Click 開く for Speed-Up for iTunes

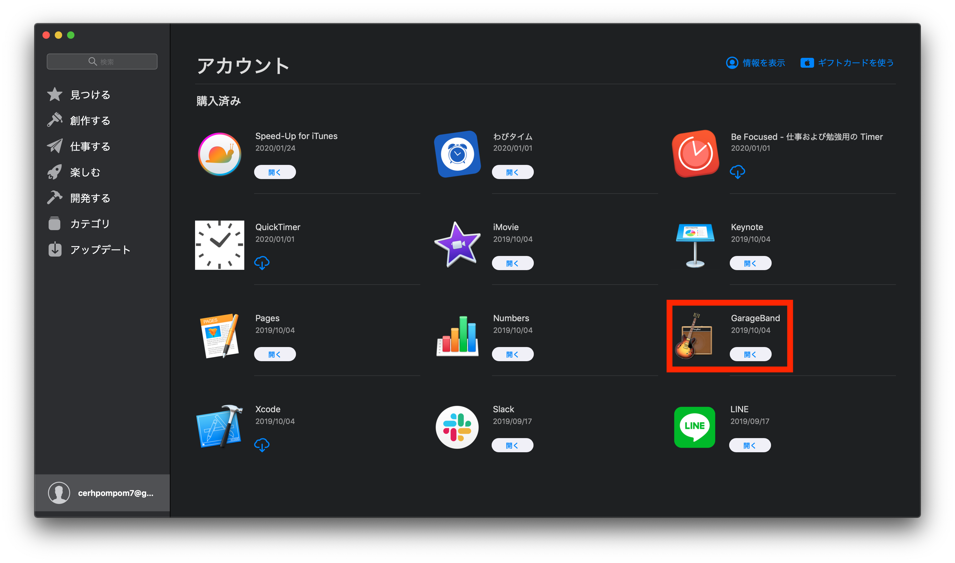(x=275, y=172)
